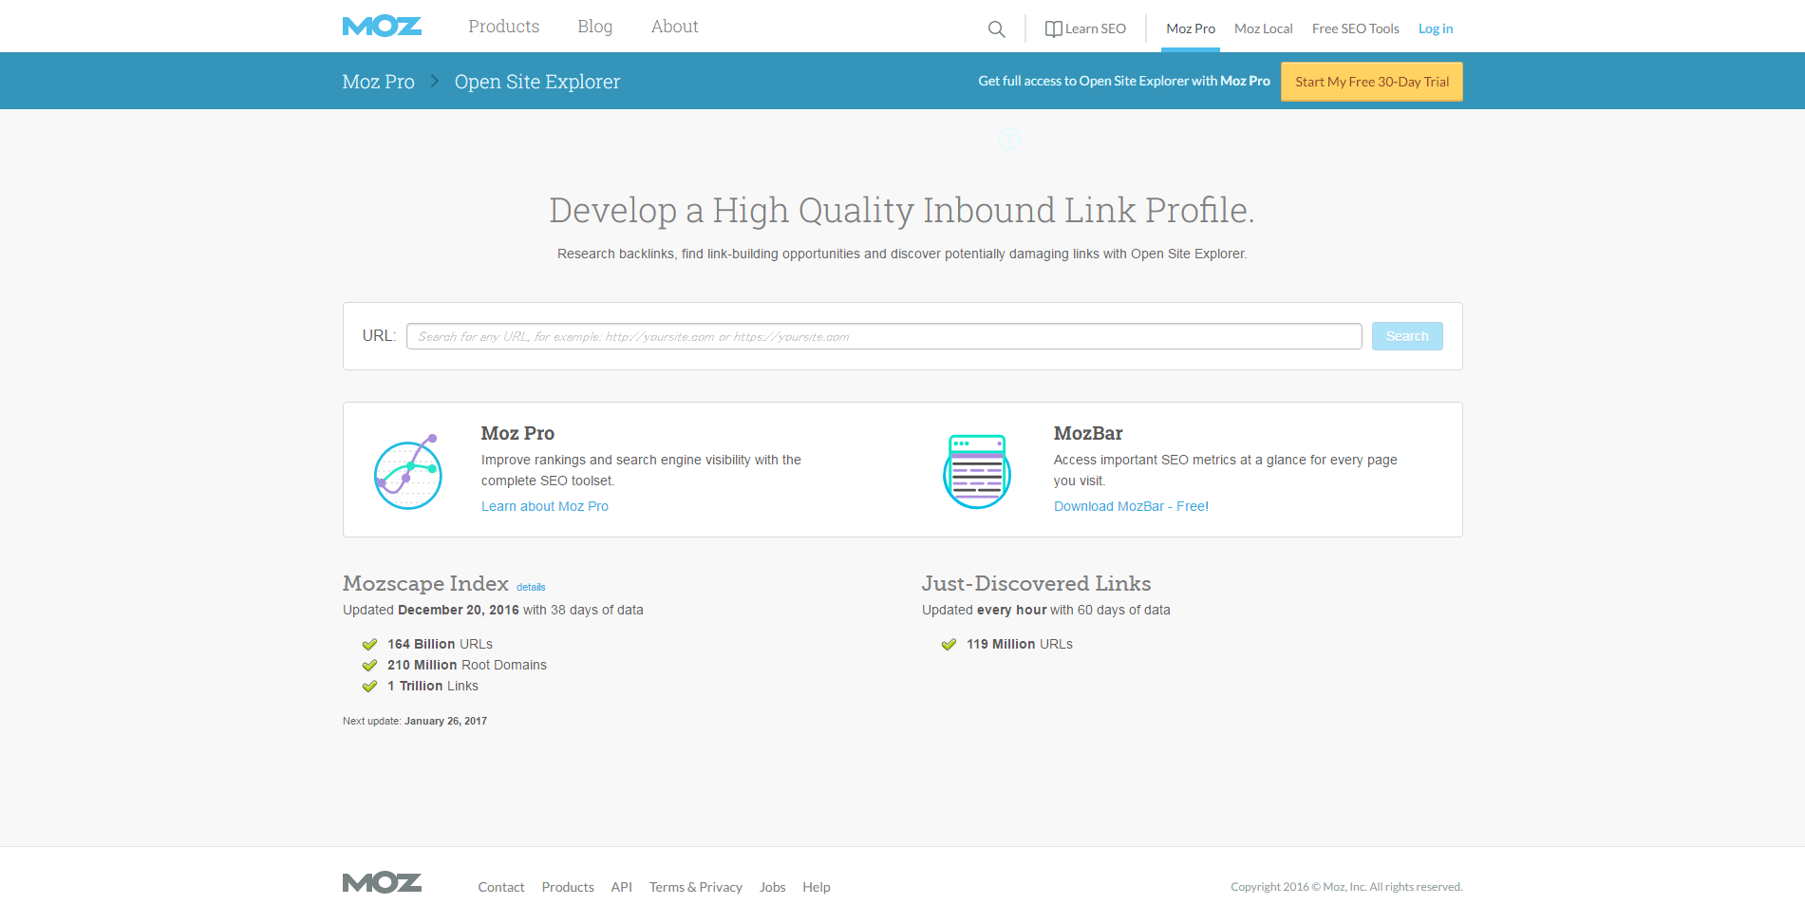Viewport: 1805px width, 924px height.
Task: Click 'Get full access to Open Site Explorer' text
Action: click(1124, 81)
